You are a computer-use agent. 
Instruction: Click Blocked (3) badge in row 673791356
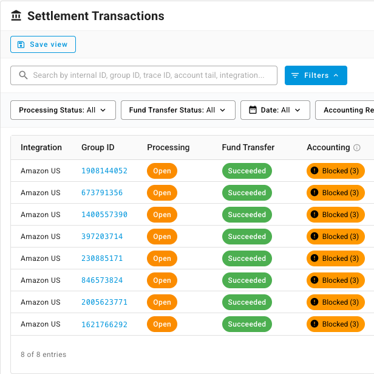336,193
